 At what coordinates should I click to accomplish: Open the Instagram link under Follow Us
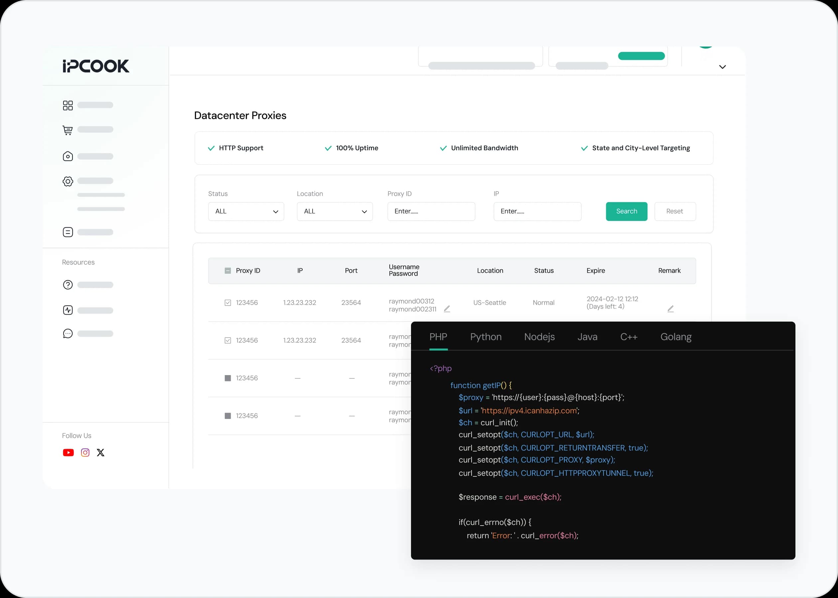[x=85, y=452]
